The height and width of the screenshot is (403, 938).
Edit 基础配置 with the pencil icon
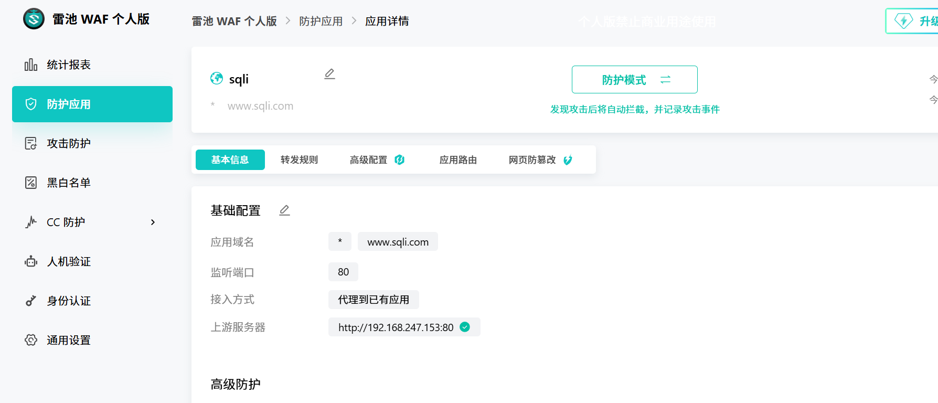(x=284, y=210)
